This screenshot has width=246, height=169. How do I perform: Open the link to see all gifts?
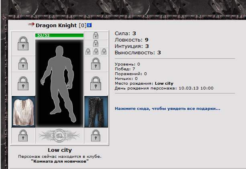(x=167, y=109)
